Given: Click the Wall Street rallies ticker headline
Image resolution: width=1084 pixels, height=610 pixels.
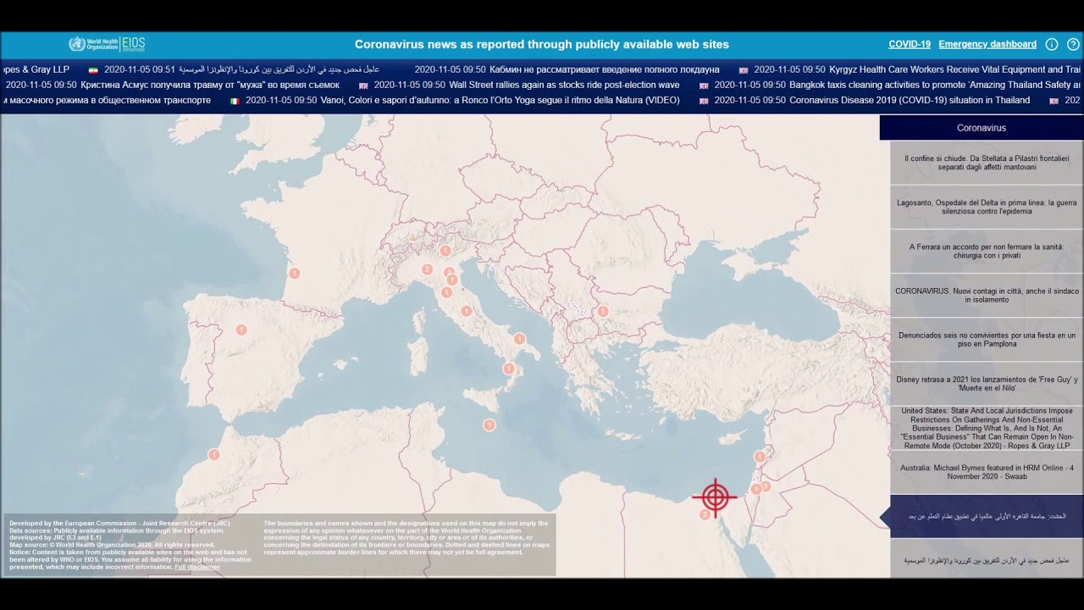Looking at the screenshot, I should pyautogui.click(x=563, y=85).
